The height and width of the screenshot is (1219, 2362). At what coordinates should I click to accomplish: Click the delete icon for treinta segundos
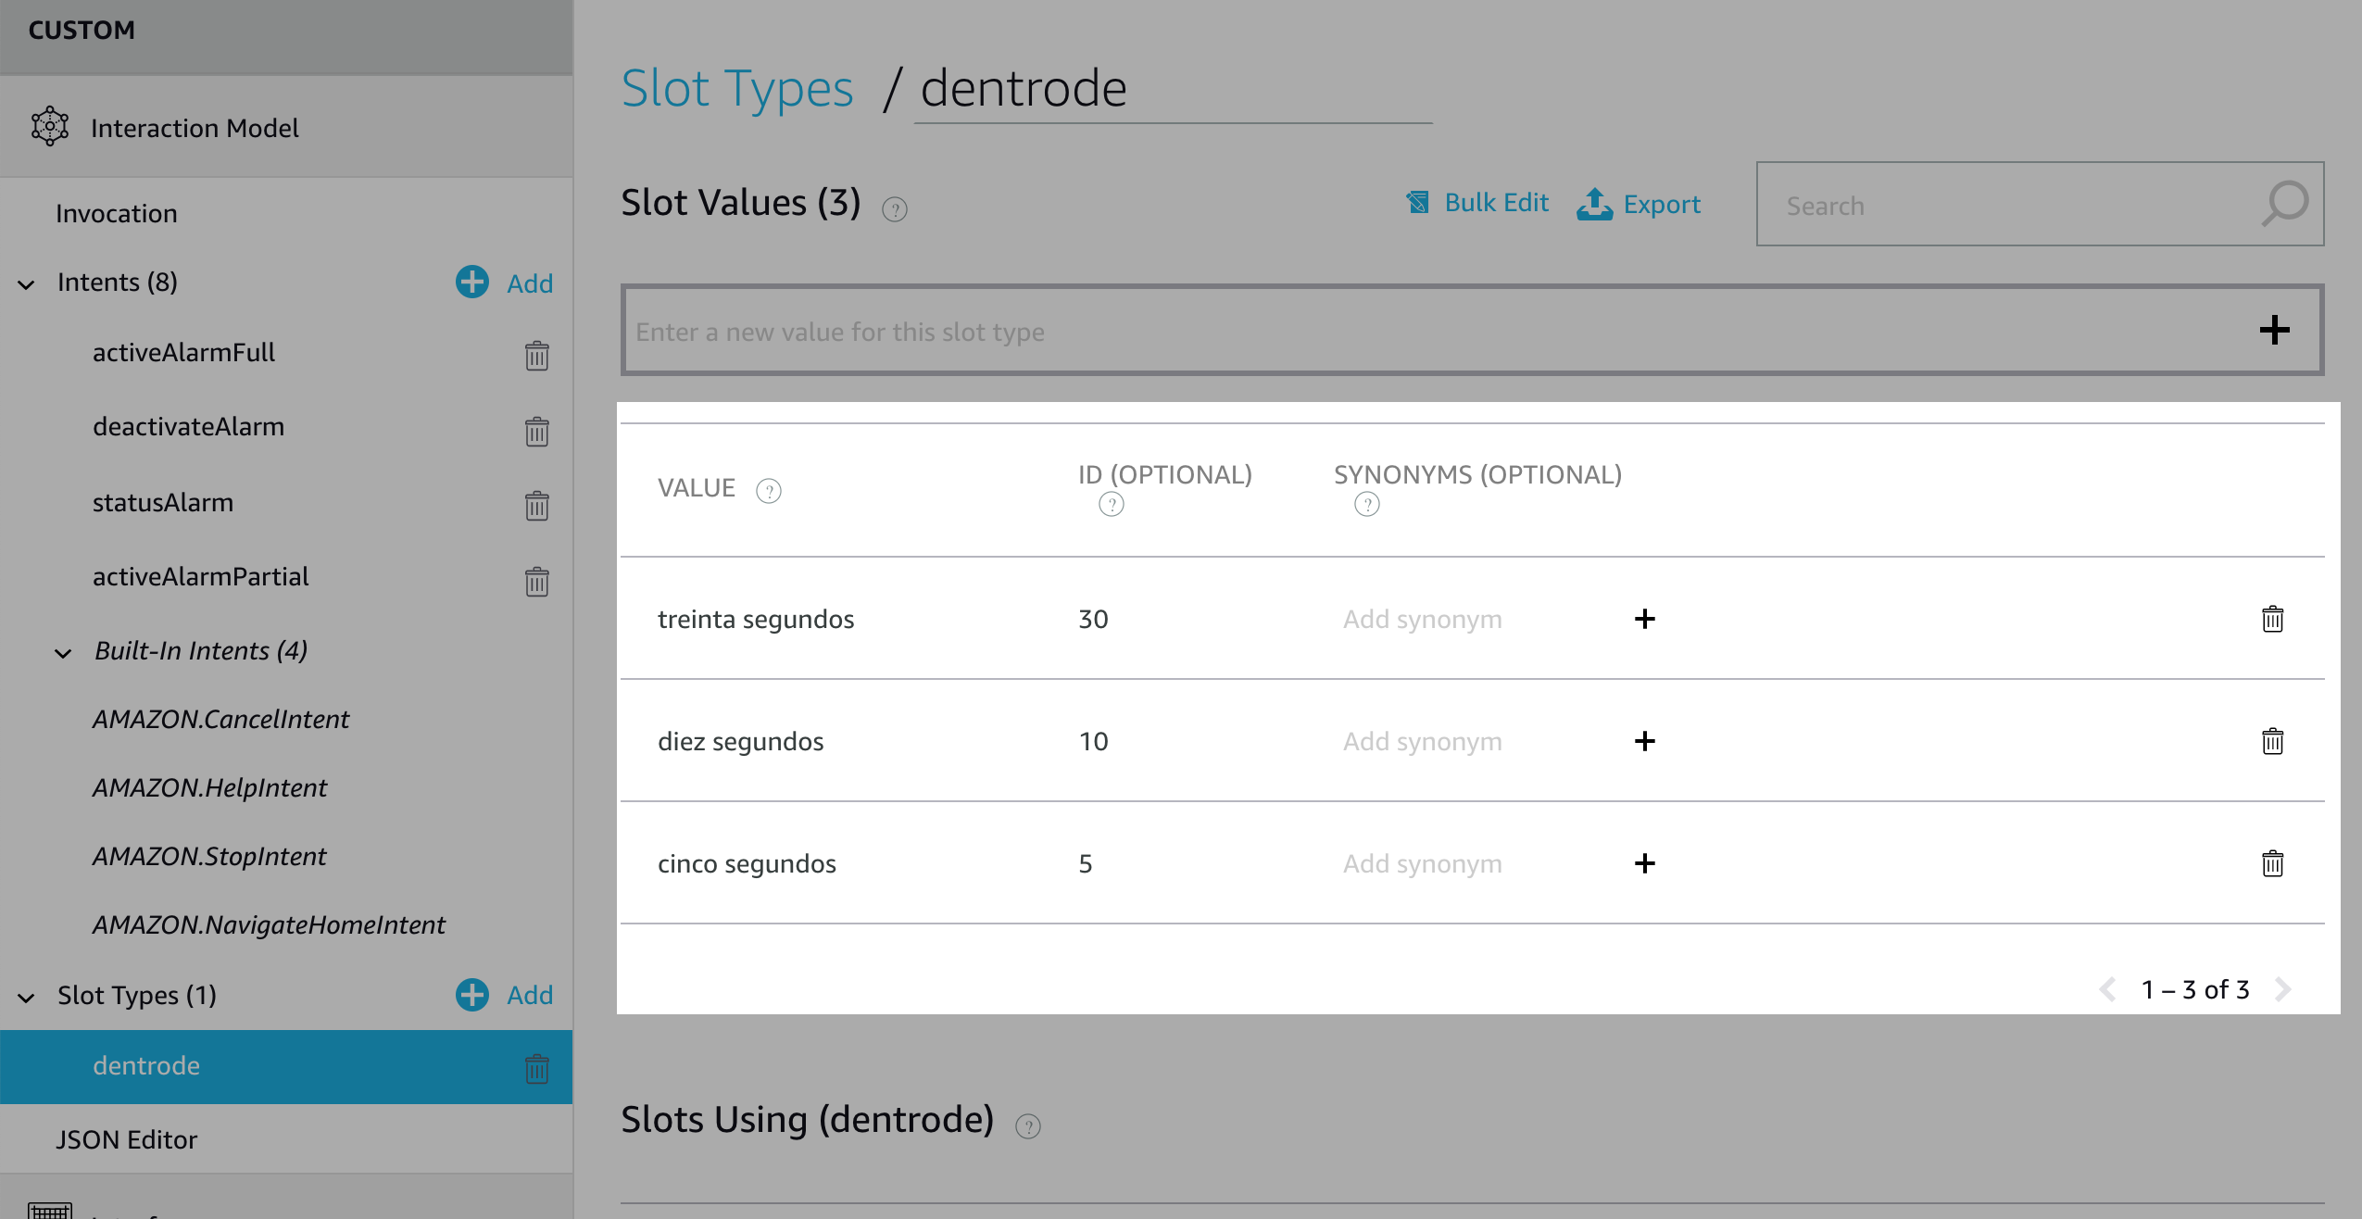2273,619
